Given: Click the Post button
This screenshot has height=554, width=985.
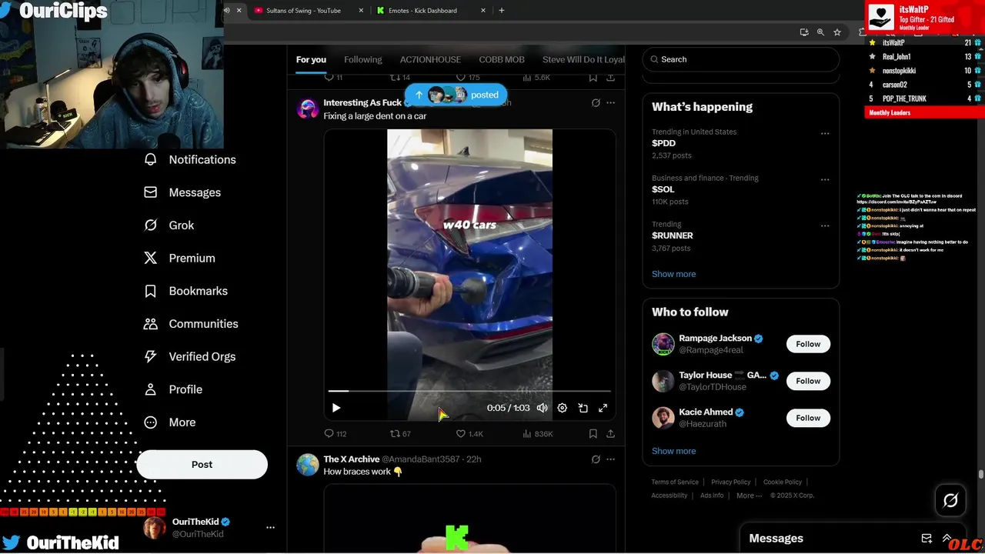Looking at the screenshot, I should 202,465.
